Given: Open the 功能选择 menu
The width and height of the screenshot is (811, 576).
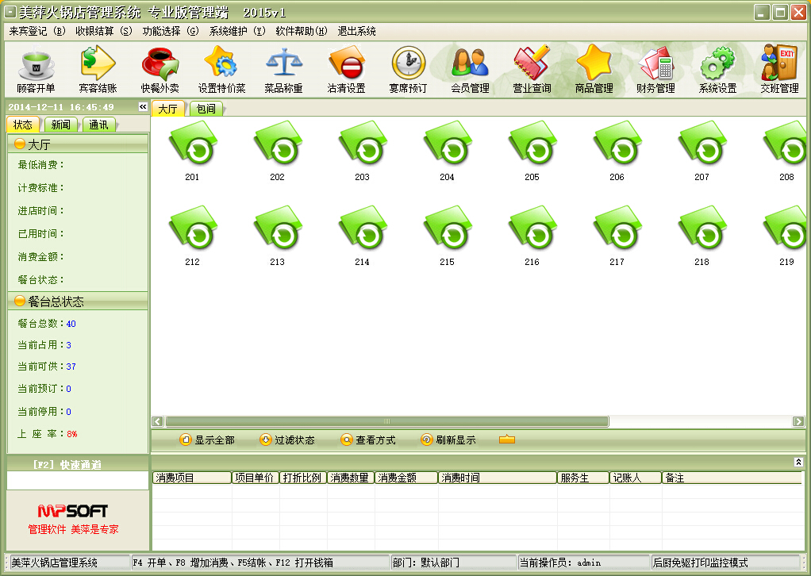Looking at the screenshot, I should pos(171,32).
